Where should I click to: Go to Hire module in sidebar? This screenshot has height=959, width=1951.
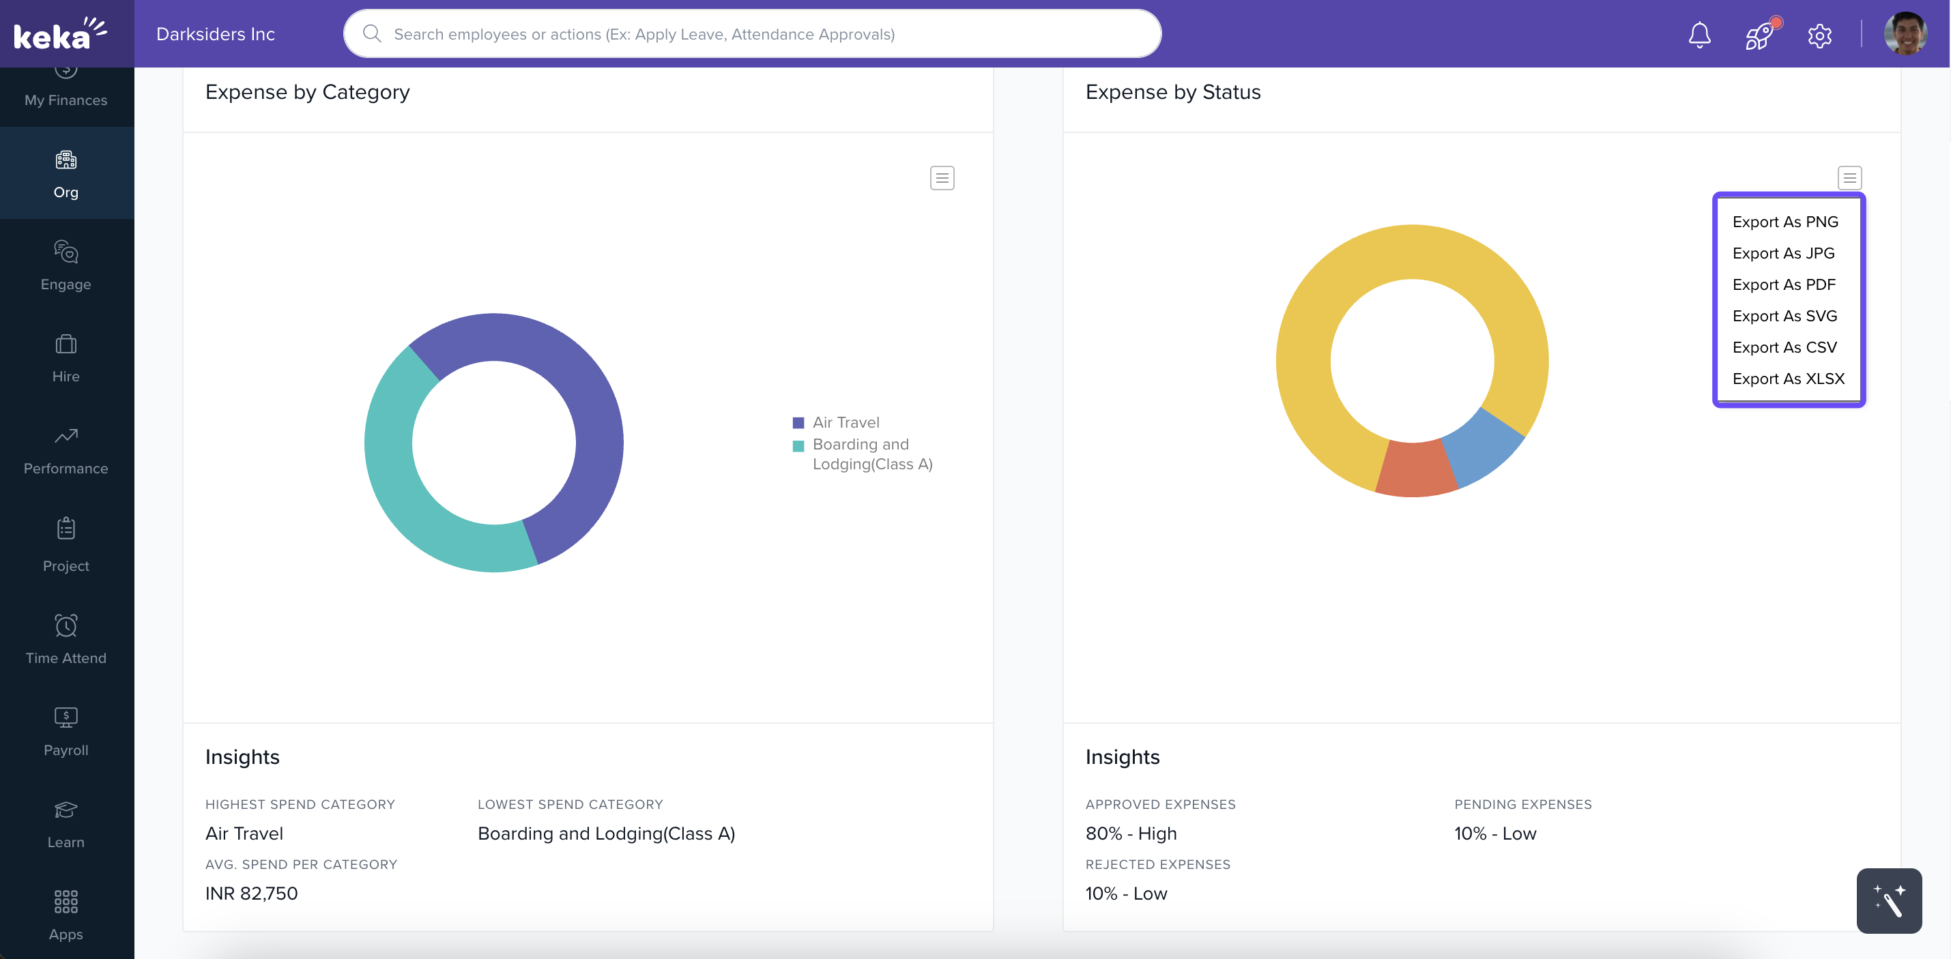click(66, 357)
